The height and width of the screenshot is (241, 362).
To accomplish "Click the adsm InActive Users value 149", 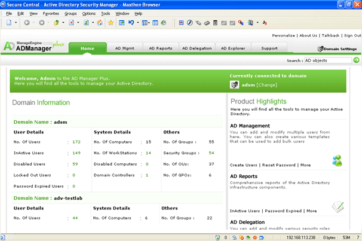I will coord(76,152).
